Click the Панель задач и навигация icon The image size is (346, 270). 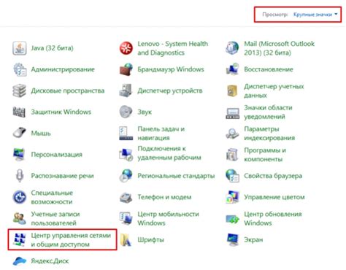[x=126, y=134]
